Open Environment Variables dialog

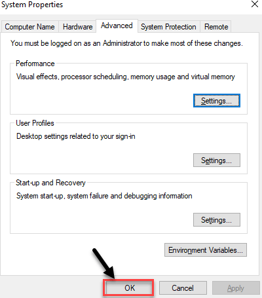[206, 250]
